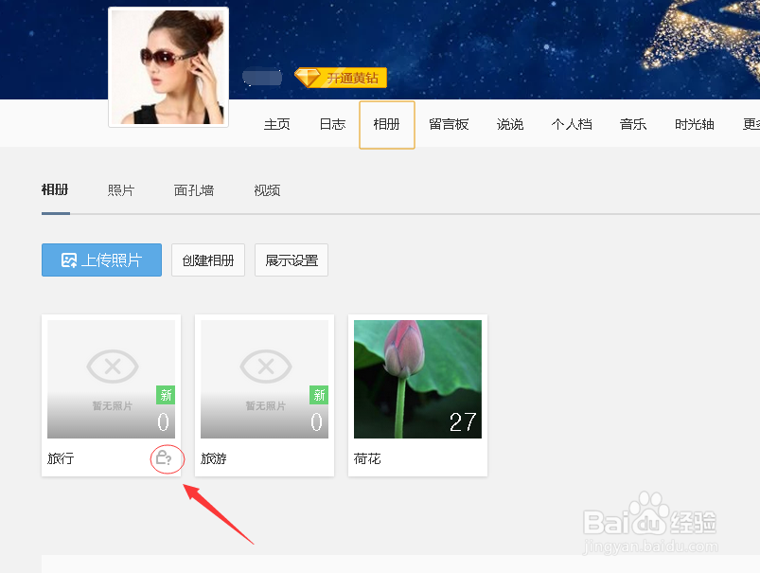Open the 荷花 album thumbnail
Screen dimensions: 760x573
[x=416, y=379]
